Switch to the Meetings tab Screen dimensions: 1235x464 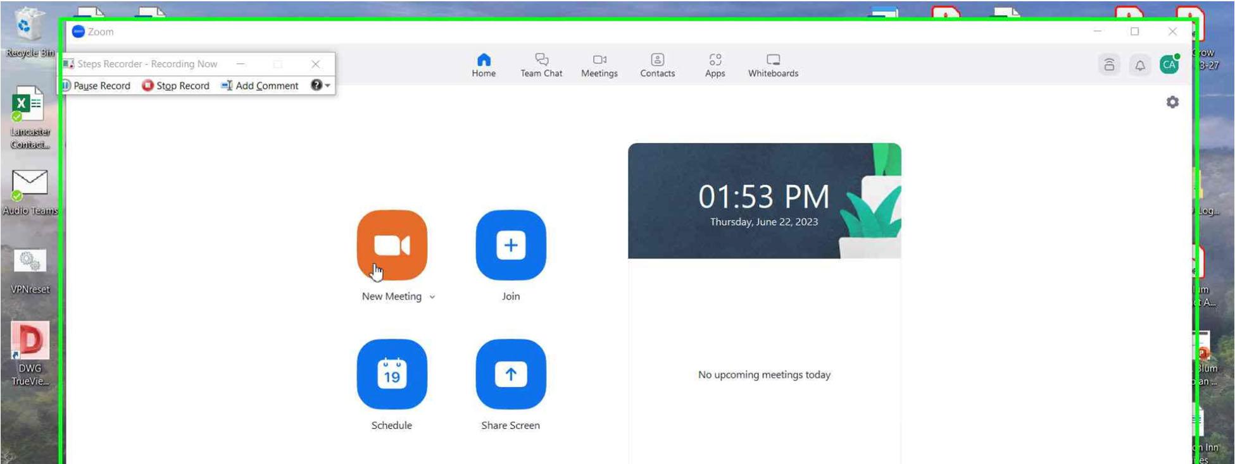[599, 65]
